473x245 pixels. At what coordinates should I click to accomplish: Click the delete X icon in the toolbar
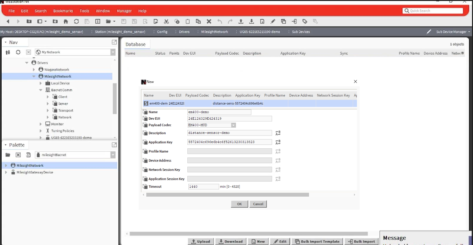point(209,21)
